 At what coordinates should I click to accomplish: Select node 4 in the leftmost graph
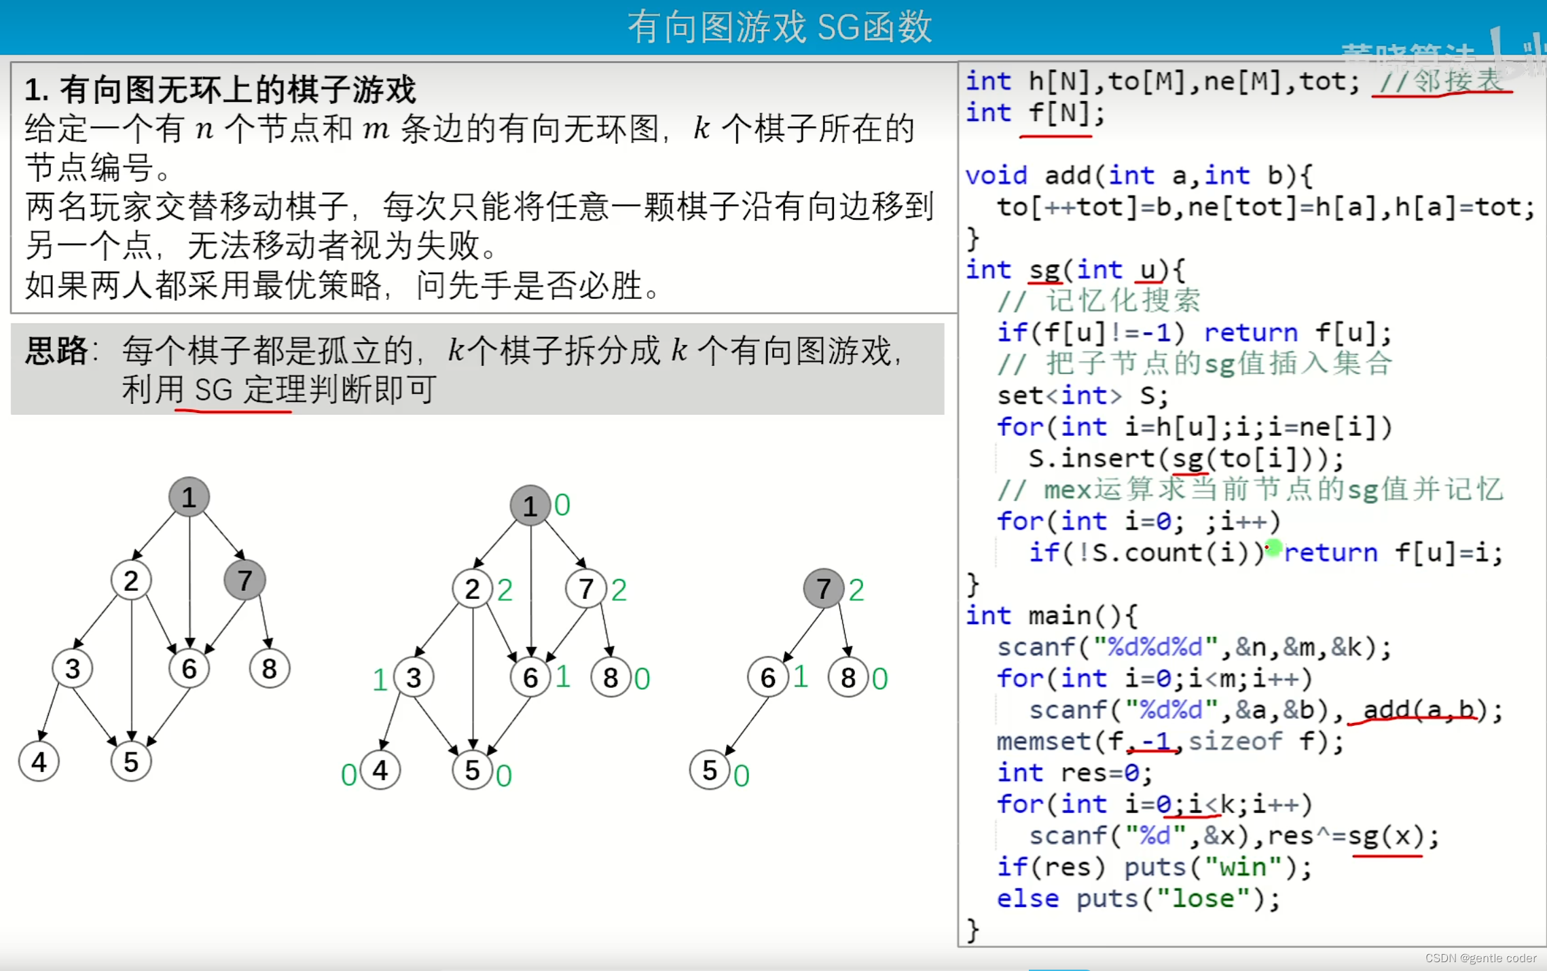(39, 761)
